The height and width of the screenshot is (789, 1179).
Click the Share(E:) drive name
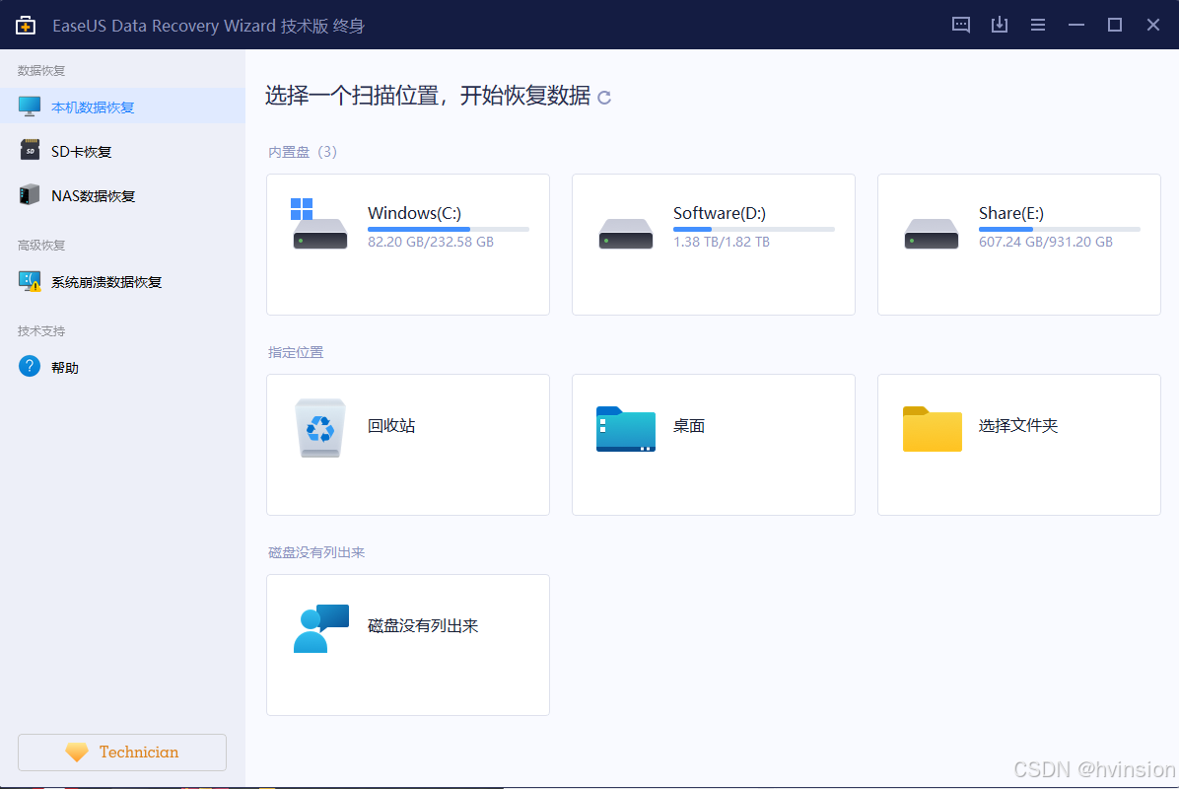[1011, 214]
